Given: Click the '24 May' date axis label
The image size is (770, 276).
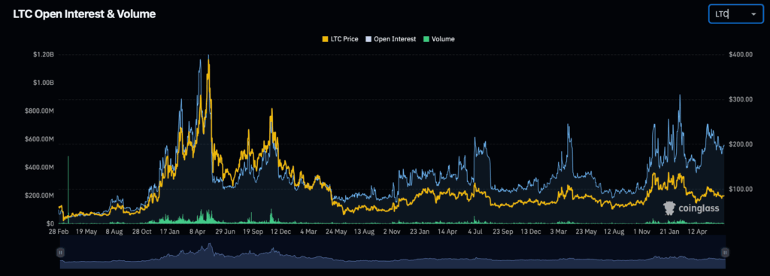Looking at the screenshot, I should (x=336, y=231).
